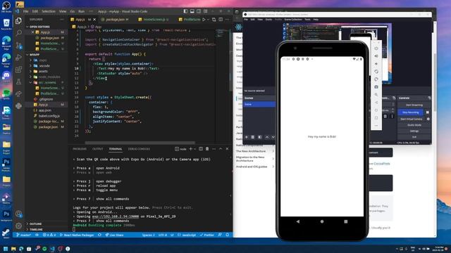Click the emulator toolbar volume up icon
Viewport: 451px width, 253px height.
(x=376, y=56)
